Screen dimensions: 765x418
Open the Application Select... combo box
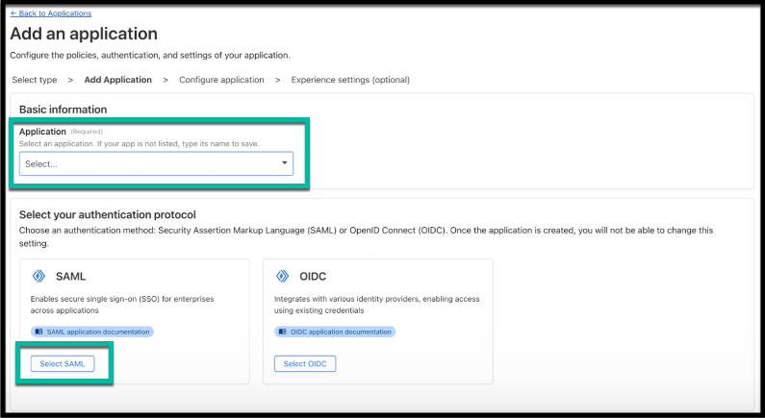point(156,163)
